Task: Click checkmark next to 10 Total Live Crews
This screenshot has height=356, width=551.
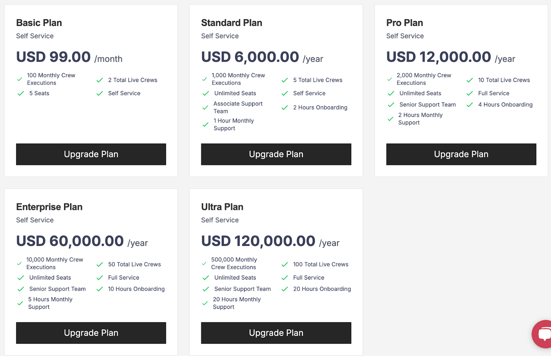Action: (469, 80)
